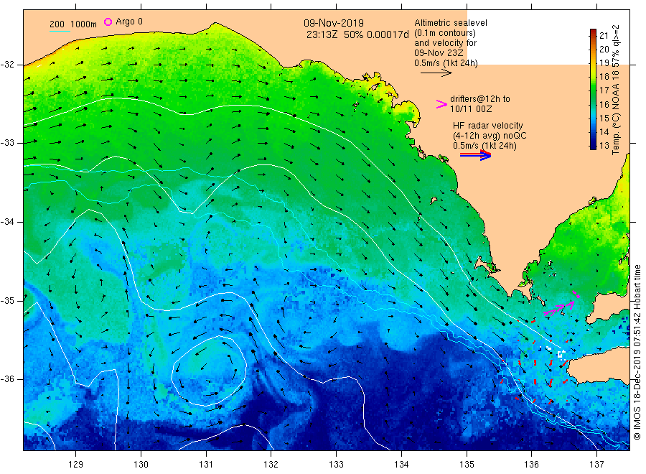Click the -36 latitude axis label
This screenshot has height=474, width=646.
[8, 378]
